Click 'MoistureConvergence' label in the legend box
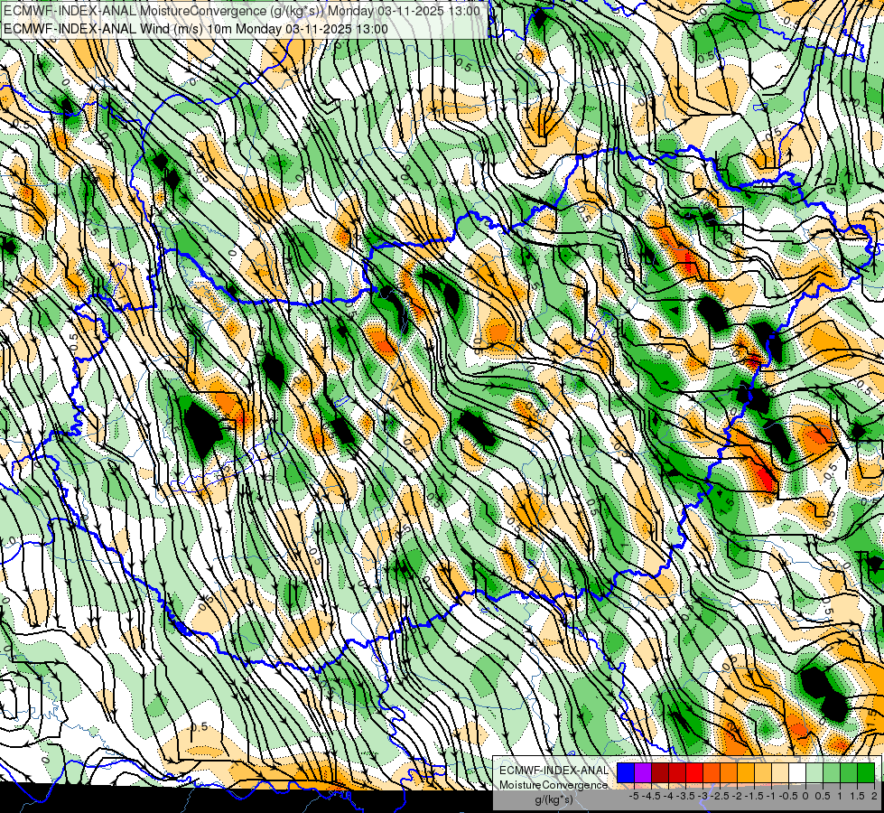This screenshot has height=813, width=884. (x=554, y=785)
